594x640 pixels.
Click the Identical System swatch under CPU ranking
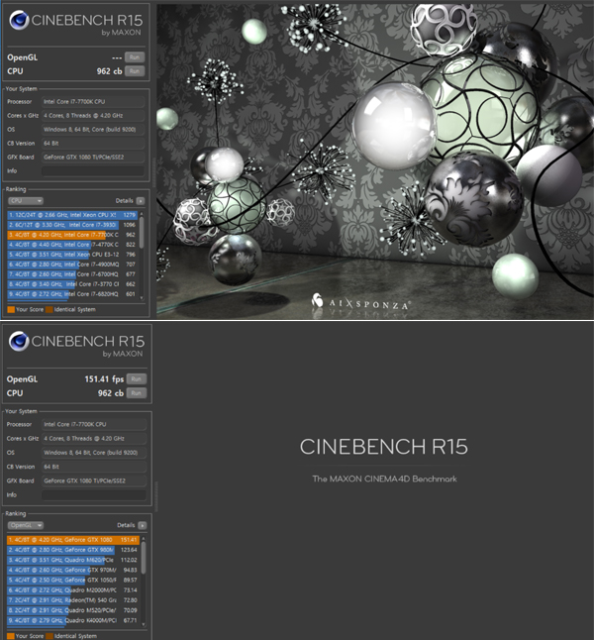point(49,309)
